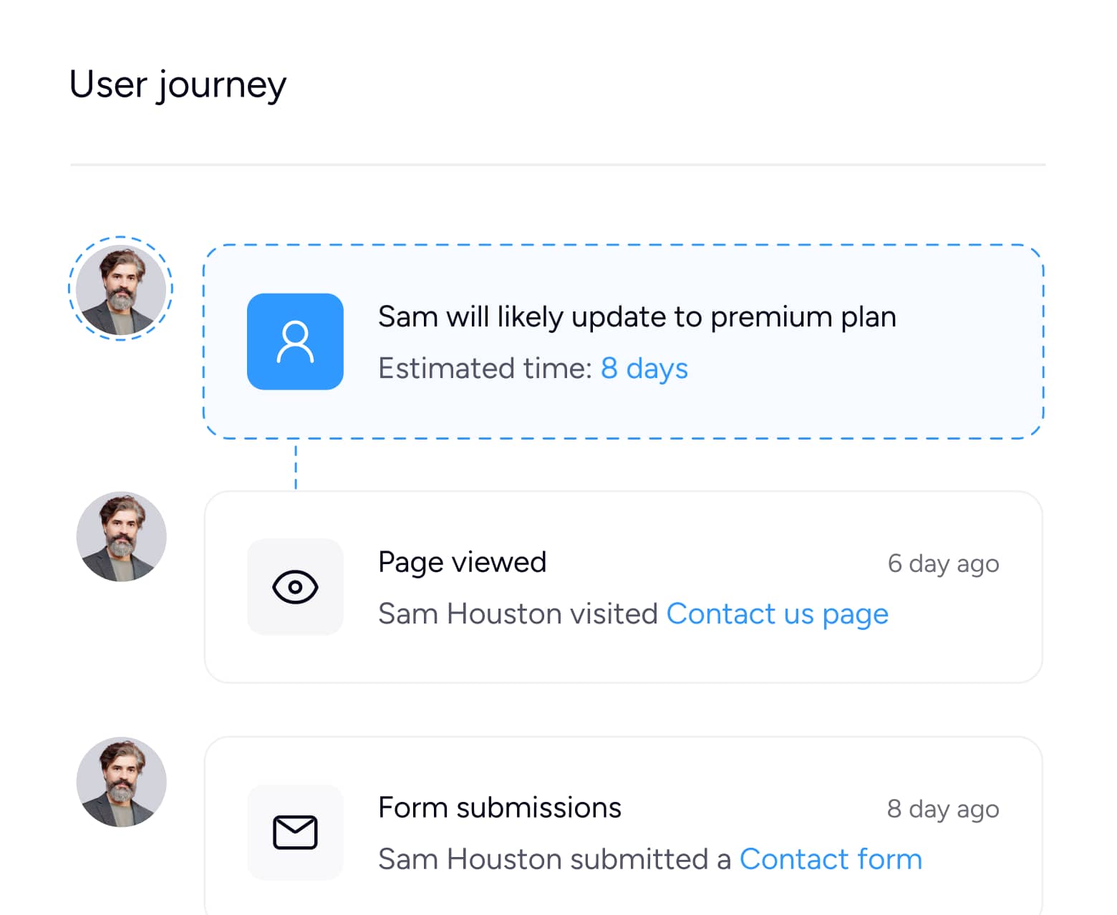
Task: Select the eye icon on Page viewed event
Action: coord(295,586)
